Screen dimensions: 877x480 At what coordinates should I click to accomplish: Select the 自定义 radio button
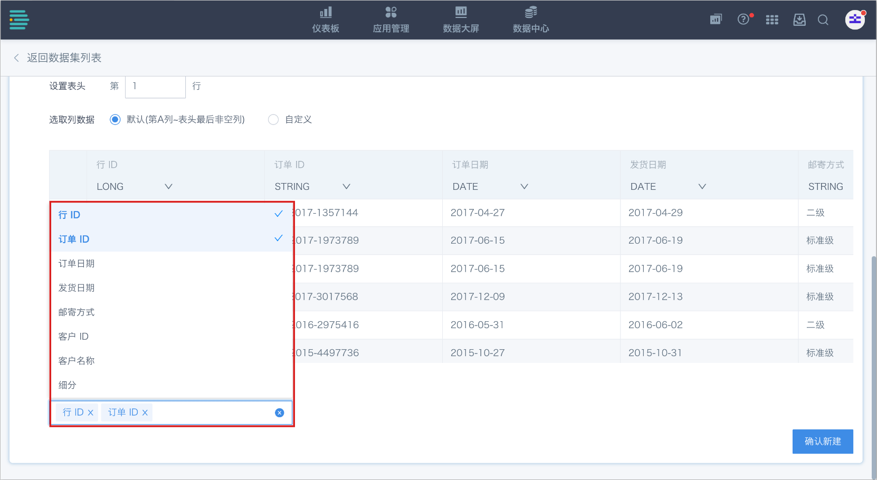273,120
